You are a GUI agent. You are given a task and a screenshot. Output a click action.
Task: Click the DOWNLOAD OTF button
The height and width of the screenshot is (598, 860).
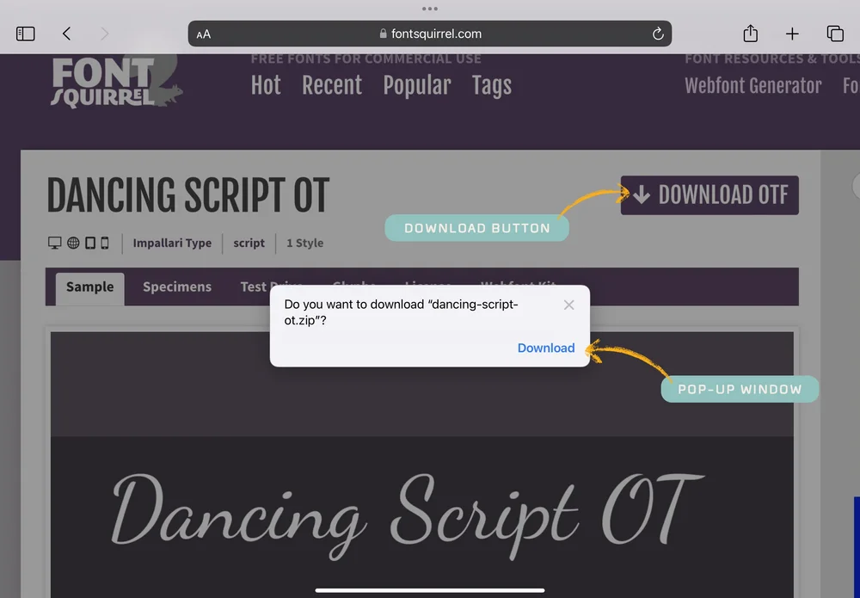709,195
